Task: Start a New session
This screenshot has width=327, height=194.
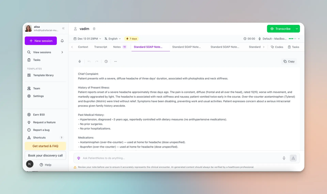Action: [x=40, y=41]
